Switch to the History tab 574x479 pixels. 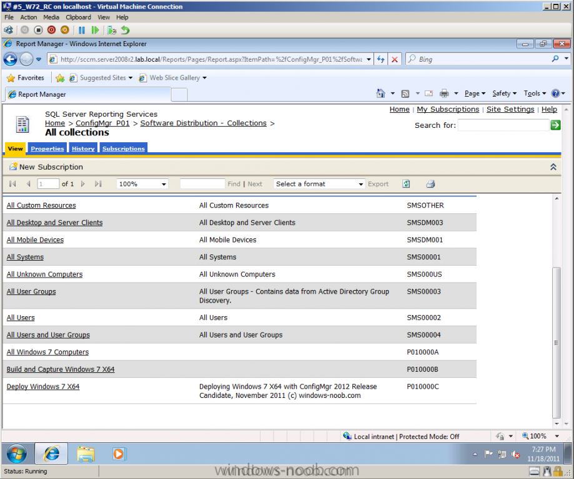tap(83, 148)
